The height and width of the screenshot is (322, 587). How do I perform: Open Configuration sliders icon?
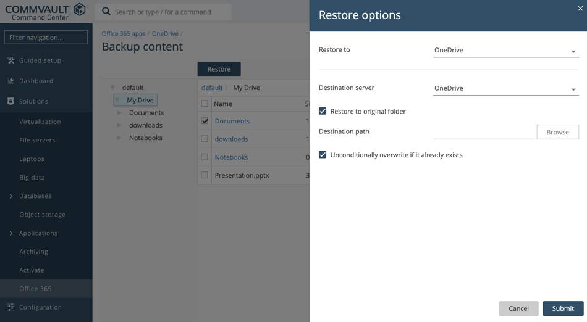click(x=11, y=307)
